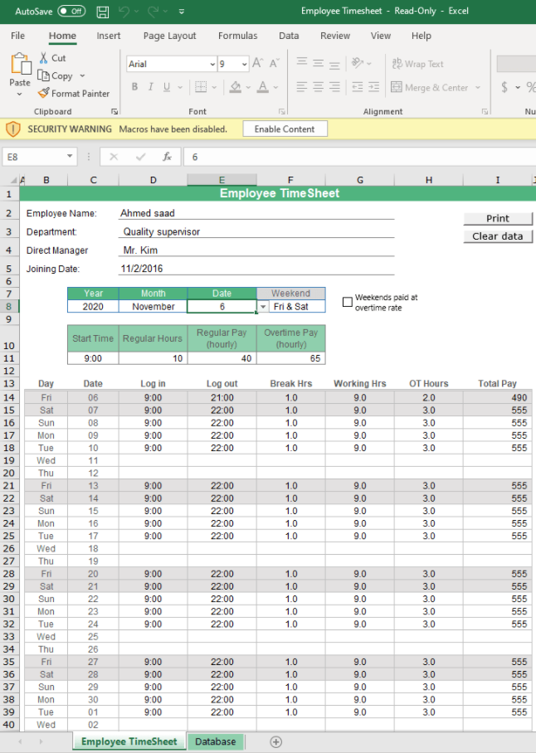536x753 pixels.
Task: Click the Enable Content button
Action: [x=285, y=129]
